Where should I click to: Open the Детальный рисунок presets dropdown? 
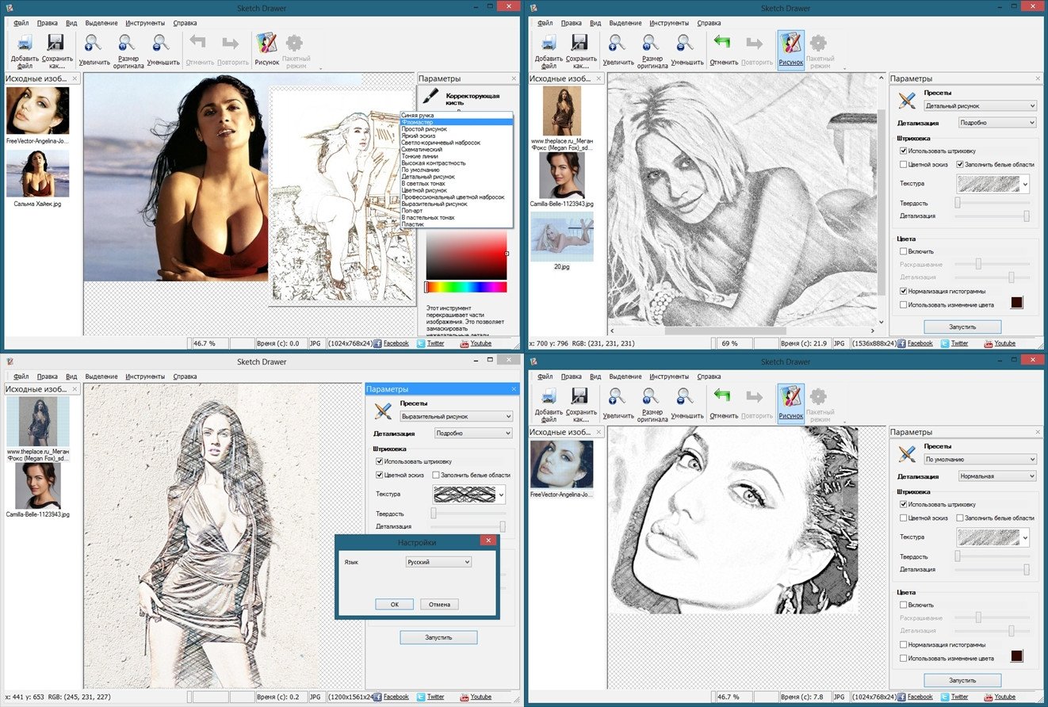[980, 105]
